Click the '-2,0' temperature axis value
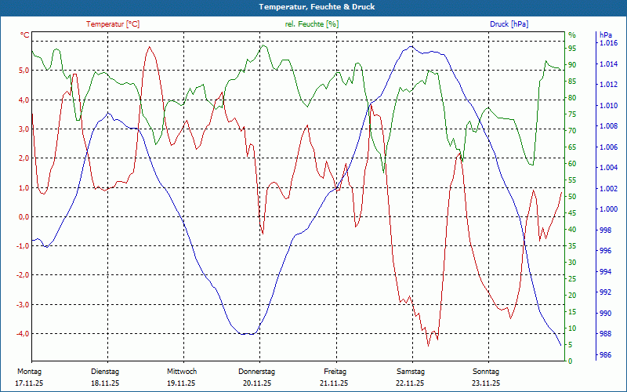 tap(24, 275)
